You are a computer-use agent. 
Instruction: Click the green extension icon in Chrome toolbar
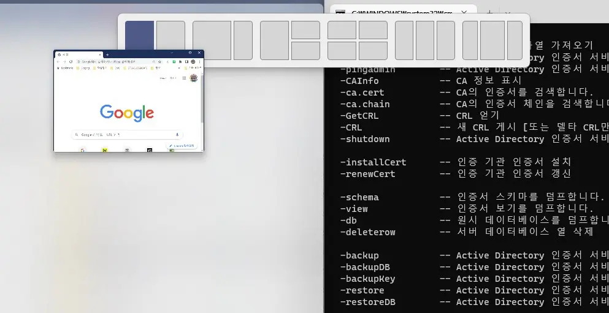click(x=174, y=62)
